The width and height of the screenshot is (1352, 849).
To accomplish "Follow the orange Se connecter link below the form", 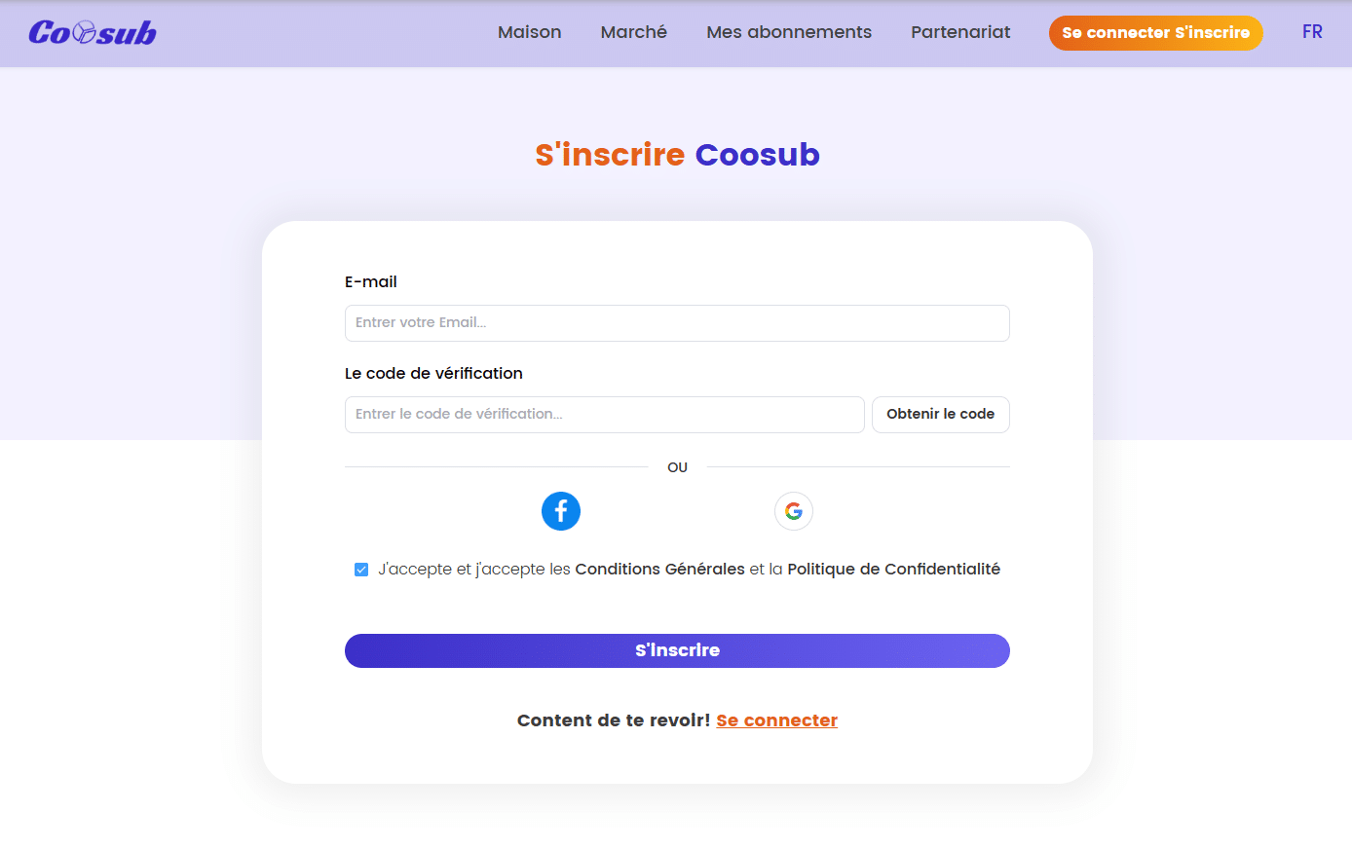I will pos(776,720).
